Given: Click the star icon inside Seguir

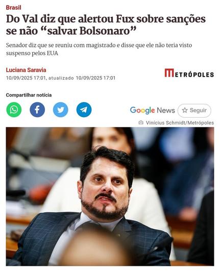Looking at the screenshot, I should pyautogui.click(x=185, y=110).
